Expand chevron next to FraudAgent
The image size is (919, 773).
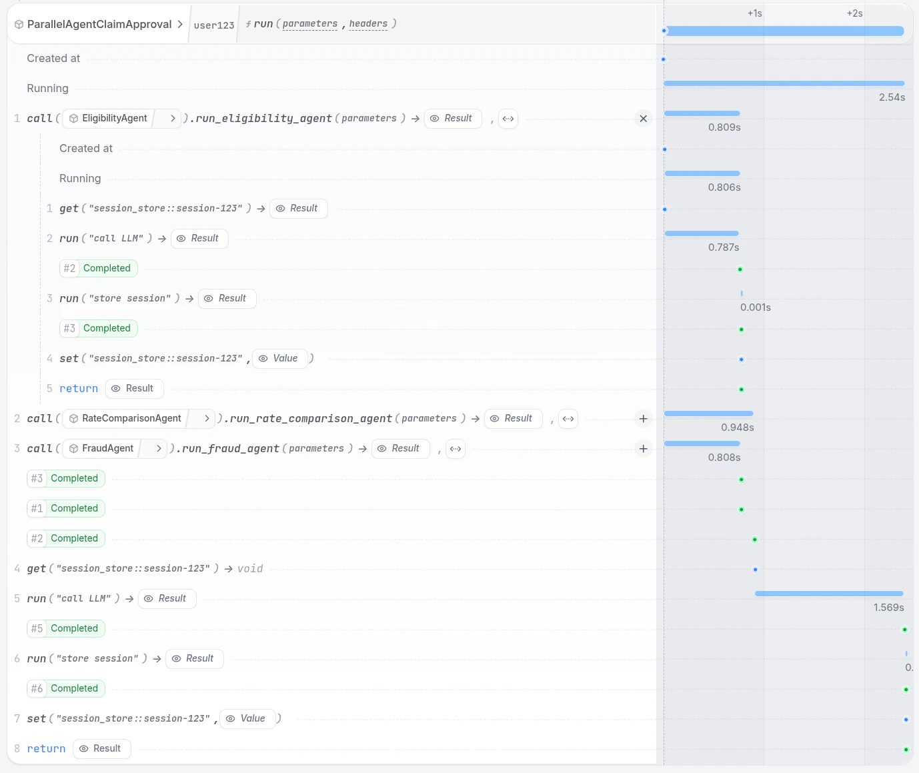click(x=159, y=448)
